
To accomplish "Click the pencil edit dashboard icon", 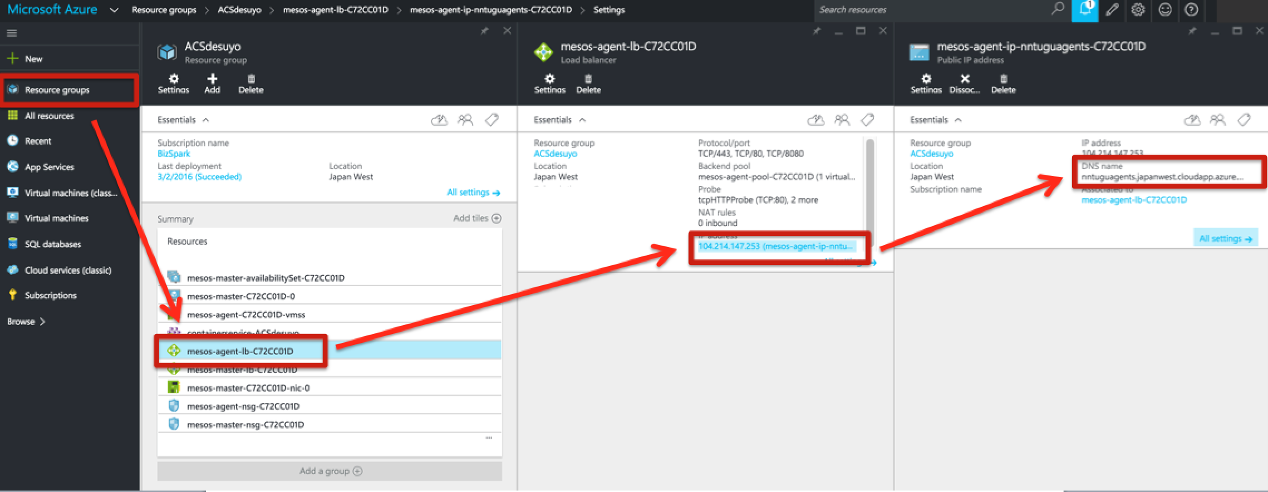I will pos(1112,10).
